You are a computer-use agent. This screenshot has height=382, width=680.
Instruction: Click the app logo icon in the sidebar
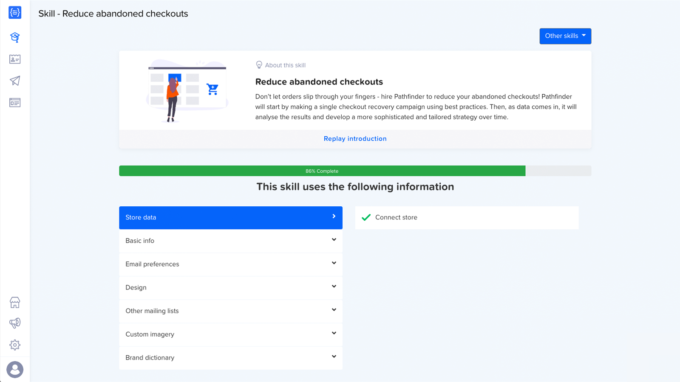(x=15, y=12)
